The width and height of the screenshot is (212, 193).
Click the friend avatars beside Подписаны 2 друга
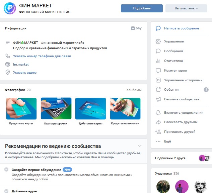204,158
